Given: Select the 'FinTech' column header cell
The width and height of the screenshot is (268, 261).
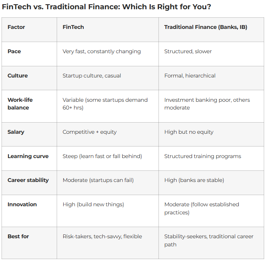Looking at the screenshot, I should [73, 27].
